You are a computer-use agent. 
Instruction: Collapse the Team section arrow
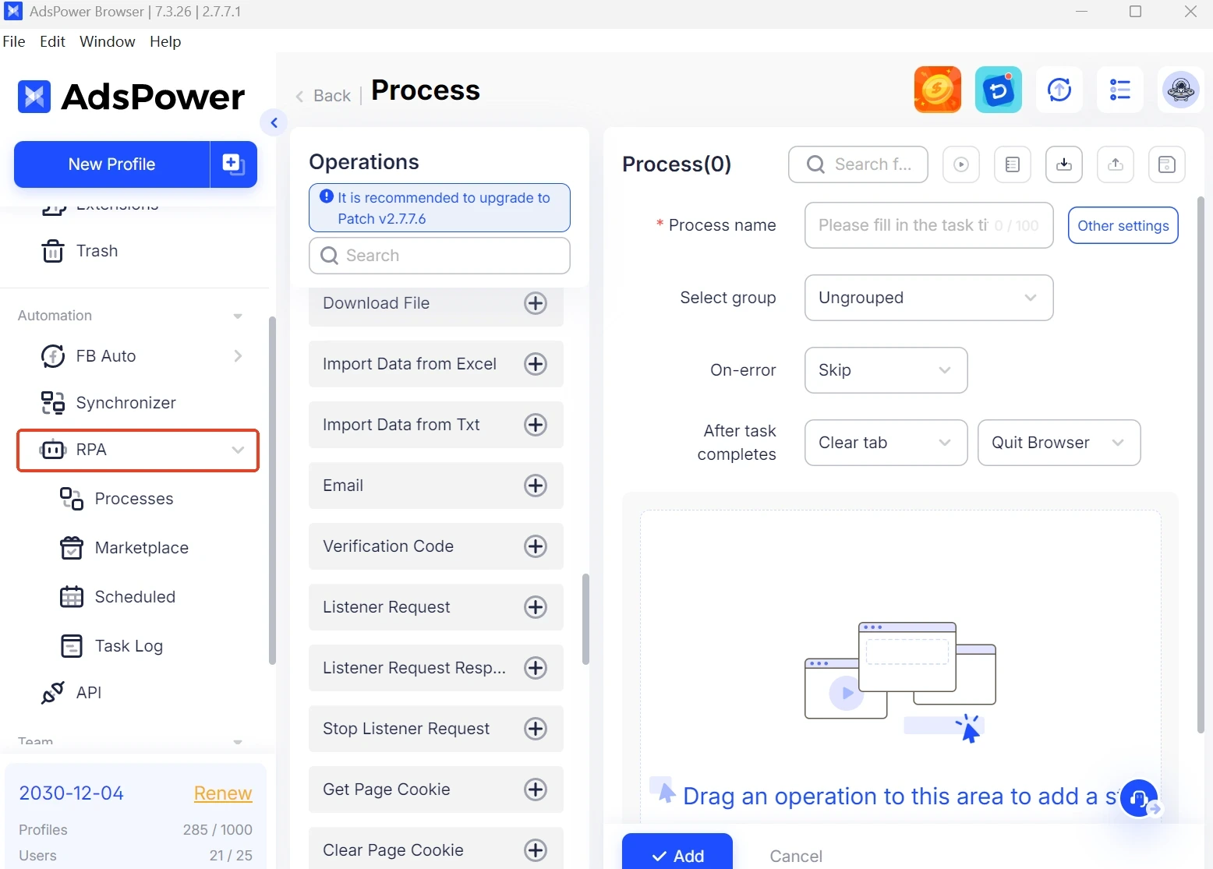[238, 742]
